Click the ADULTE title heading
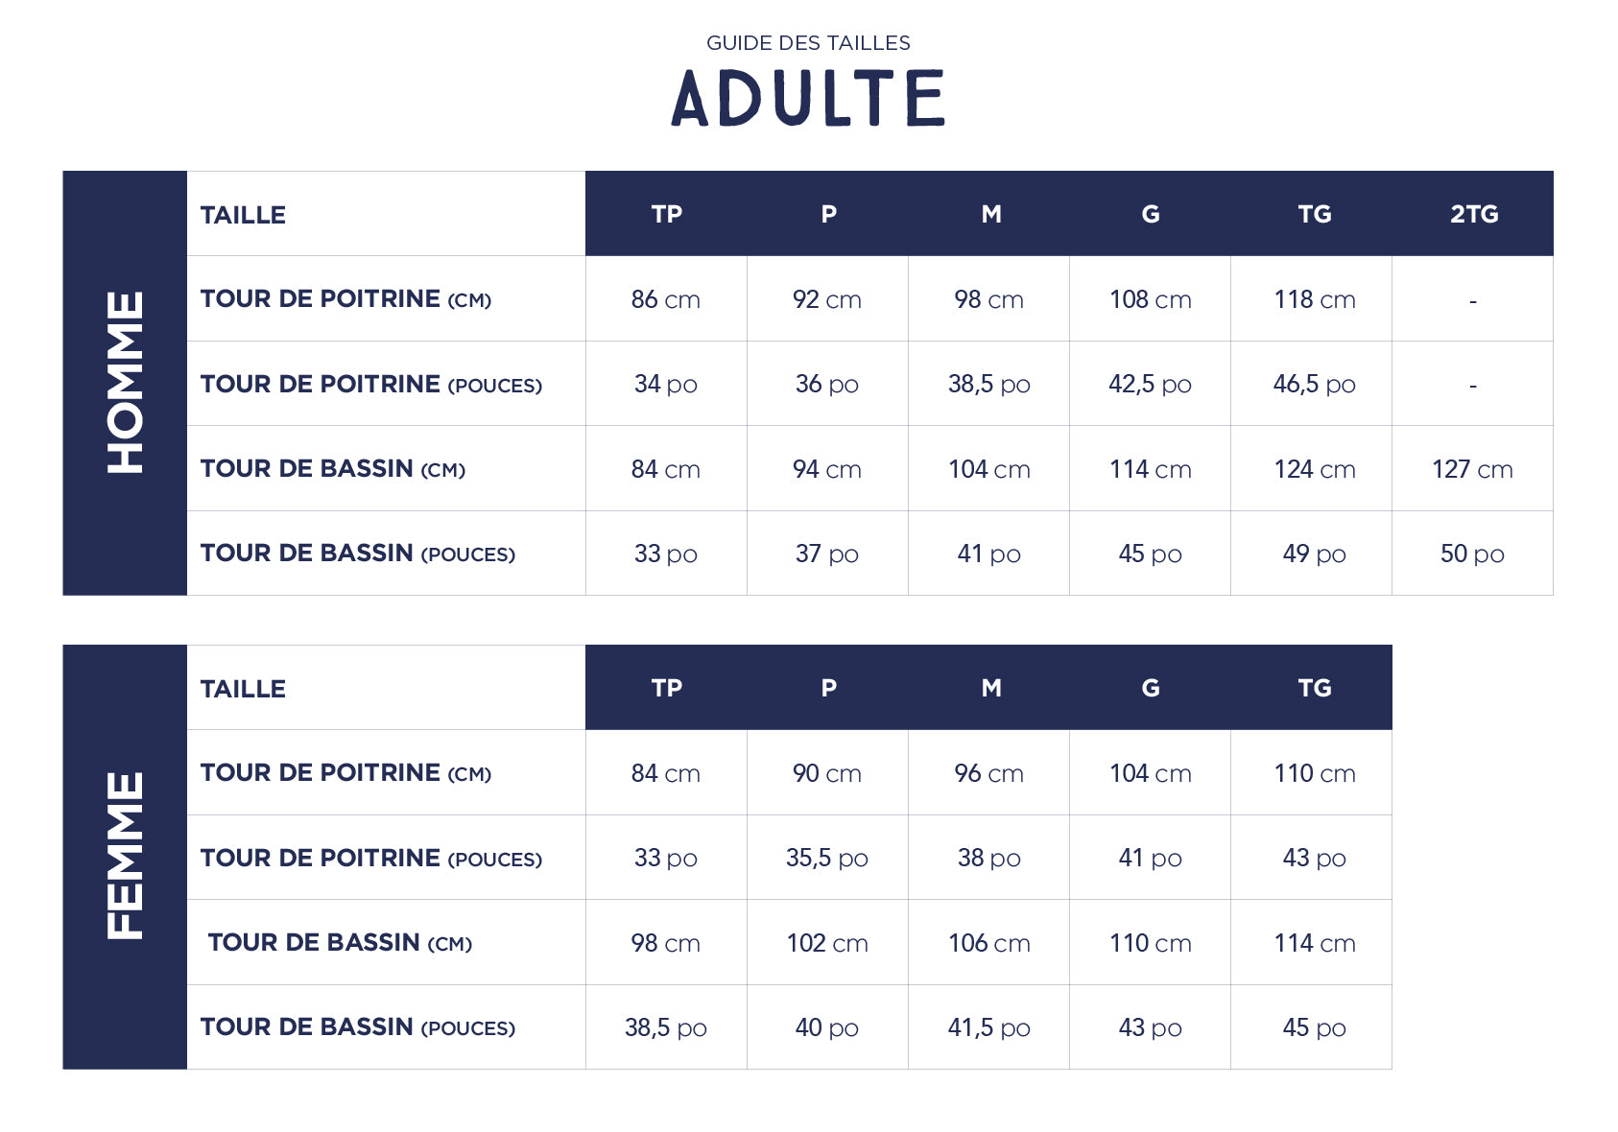Screen dimensions: 1618x1132 (808, 98)
